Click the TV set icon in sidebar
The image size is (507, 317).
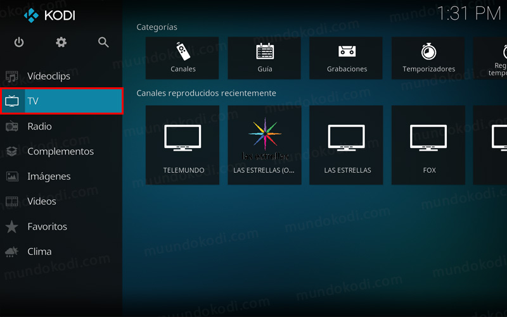[12, 101]
